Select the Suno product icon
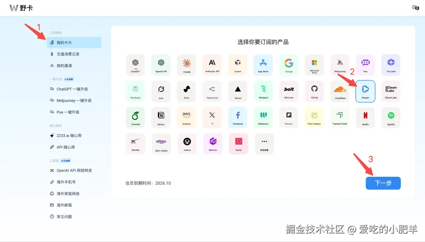This screenshot has height=242, width=425. 187,91
